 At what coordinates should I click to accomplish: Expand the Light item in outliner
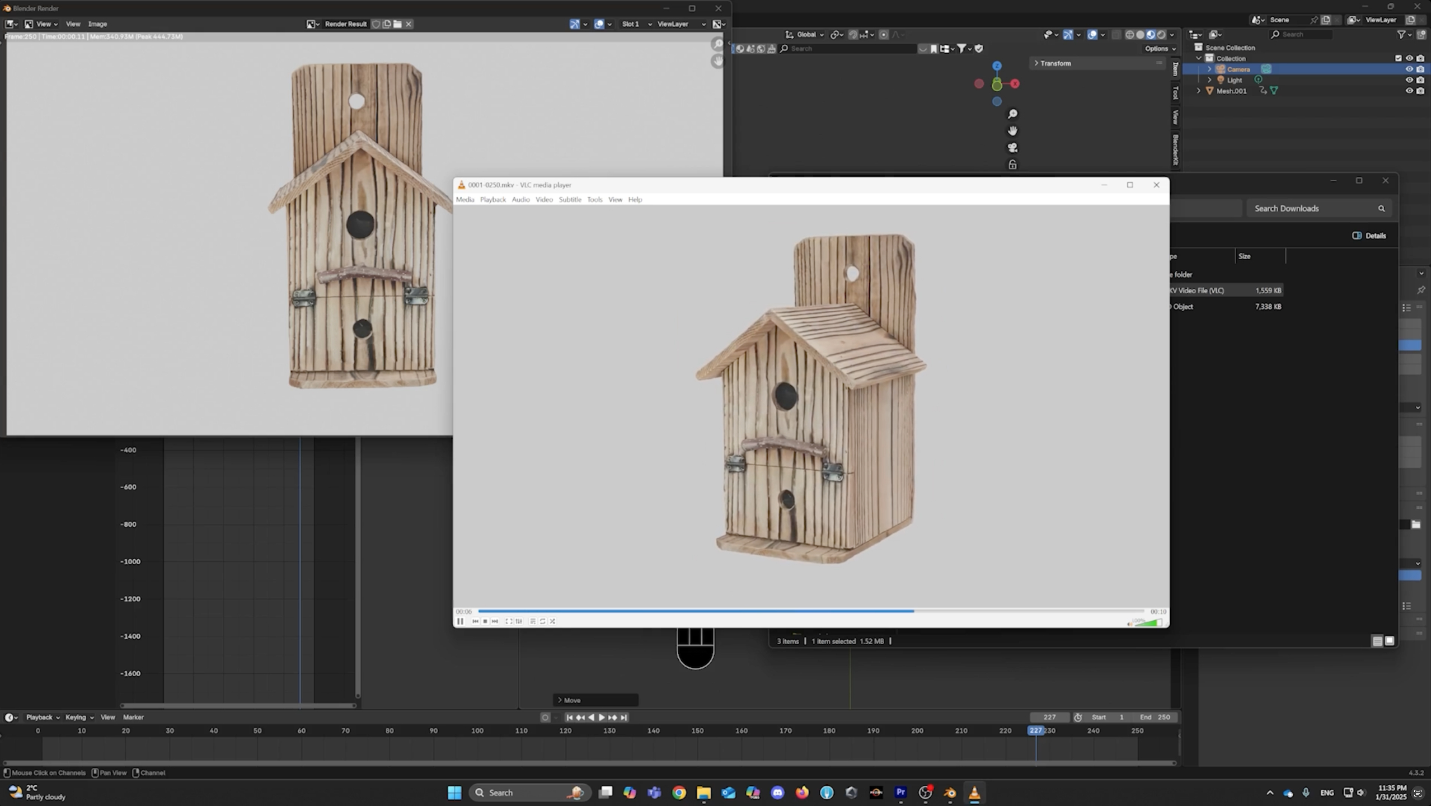(x=1209, y=80)
